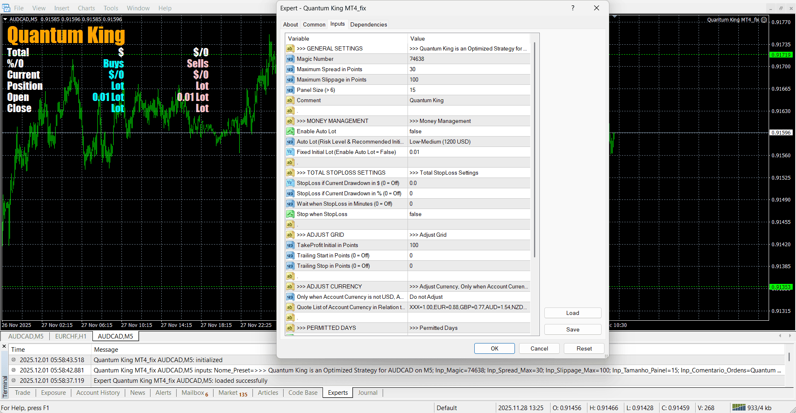This screenshot has width=796, height=413.
Task: Click the ab icon beside the Comment variable
Action: tap(290, 100)
